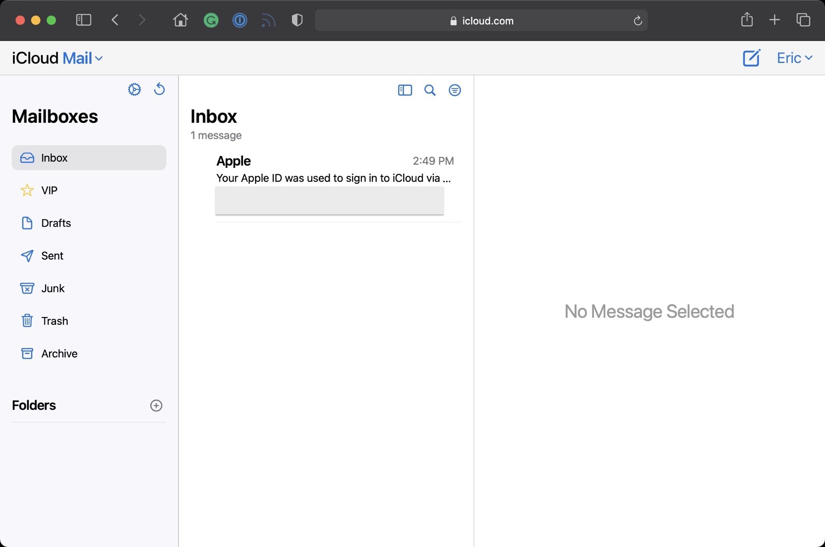Screen dimensions: 825x547
Task: Toggle split-pane view icon
Action: point(404,90)
